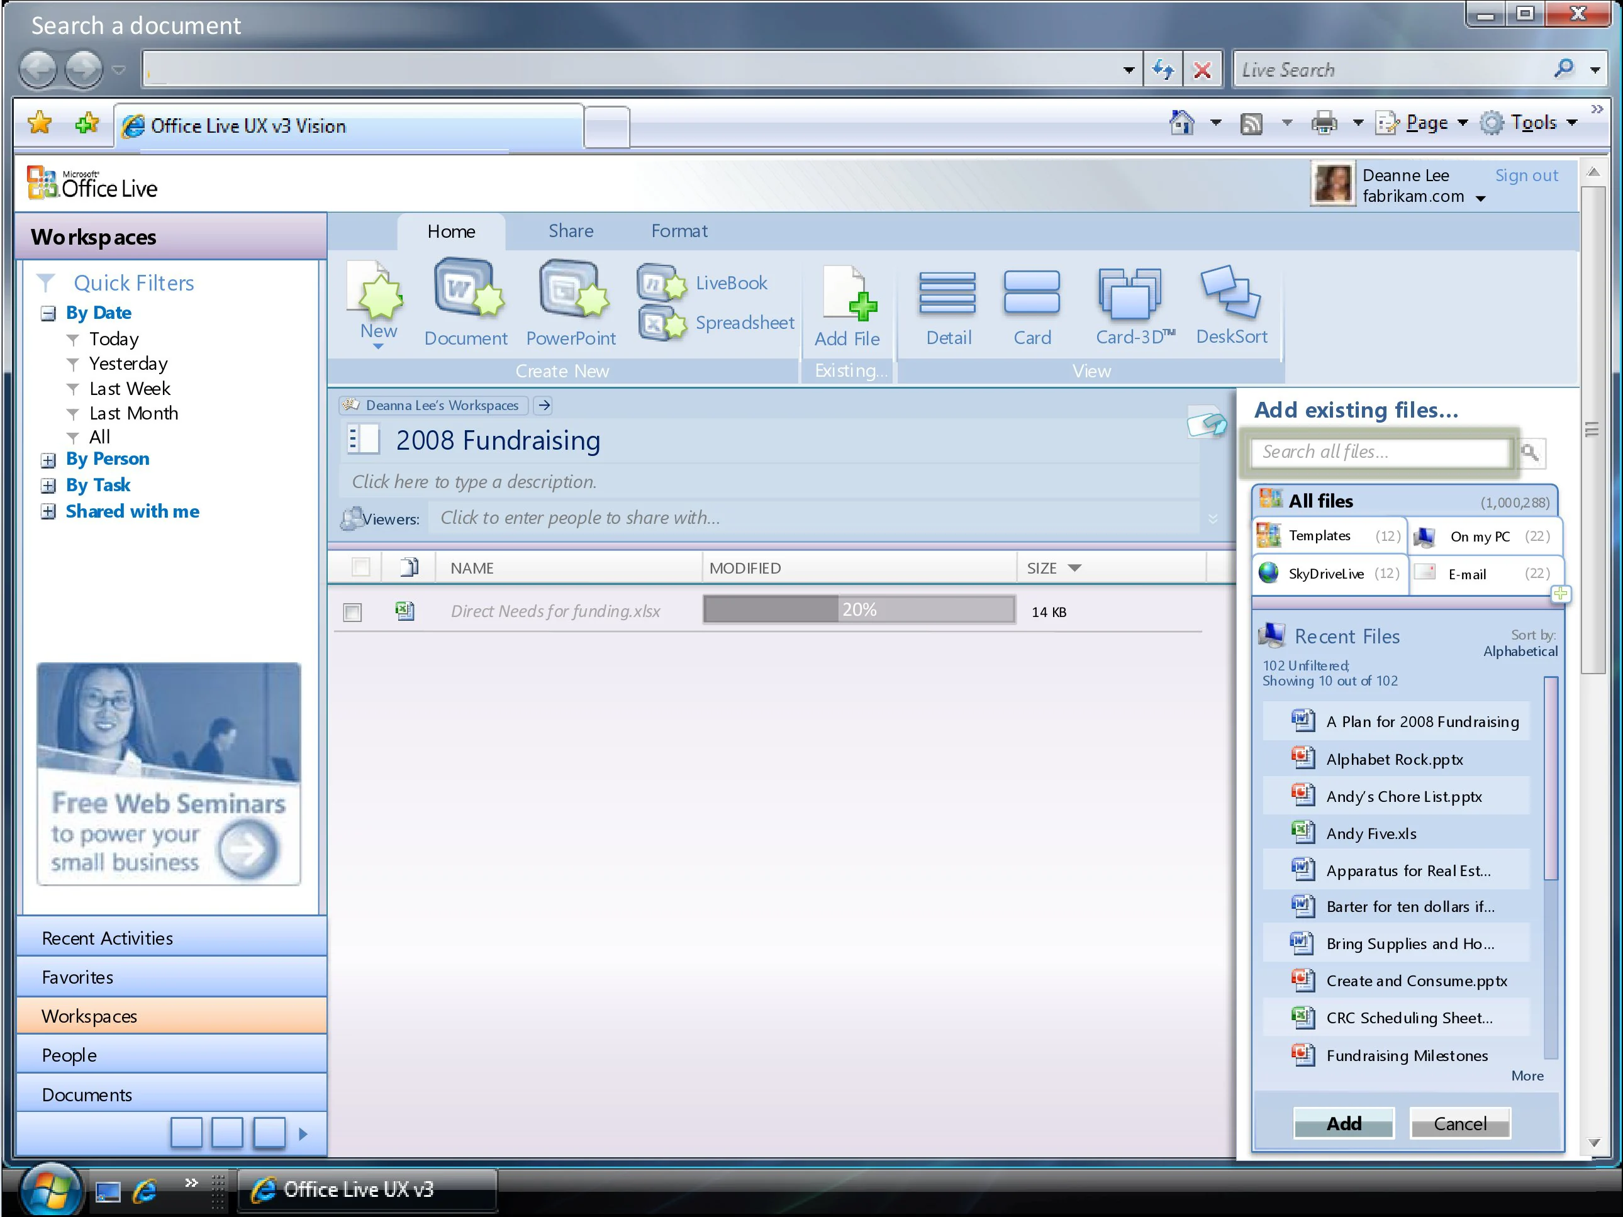Open the Home ribbon tab
This screenshot has height=1217, width=1623.
coord(451,232)
